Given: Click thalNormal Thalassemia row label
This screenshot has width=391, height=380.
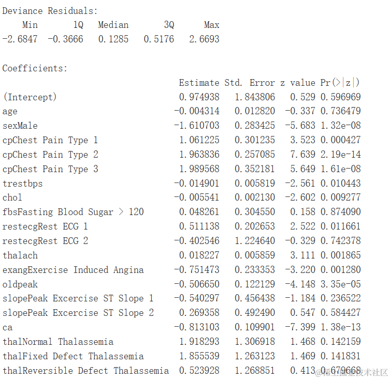Looking at the screenshot, I should click(x=58, y=342).
